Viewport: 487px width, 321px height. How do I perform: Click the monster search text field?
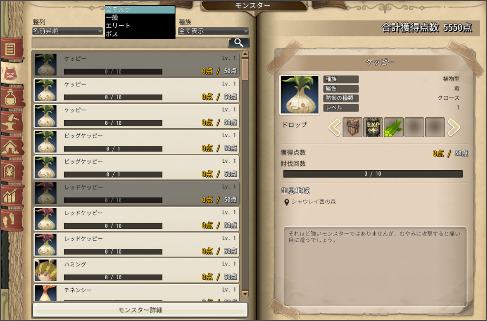[129, 43]
